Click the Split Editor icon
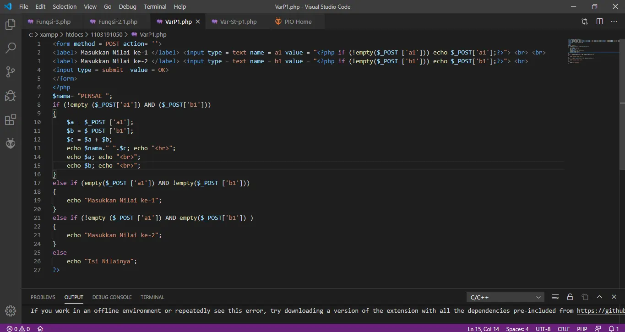Screen dimensions: 625x332 pos(599,22)
